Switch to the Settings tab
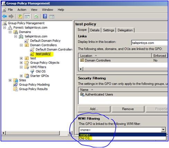169x148 pixels. click(108, 30)
